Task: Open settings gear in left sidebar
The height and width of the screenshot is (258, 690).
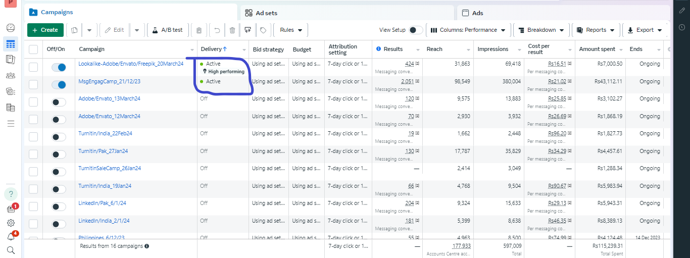Action: pos(11,223)
